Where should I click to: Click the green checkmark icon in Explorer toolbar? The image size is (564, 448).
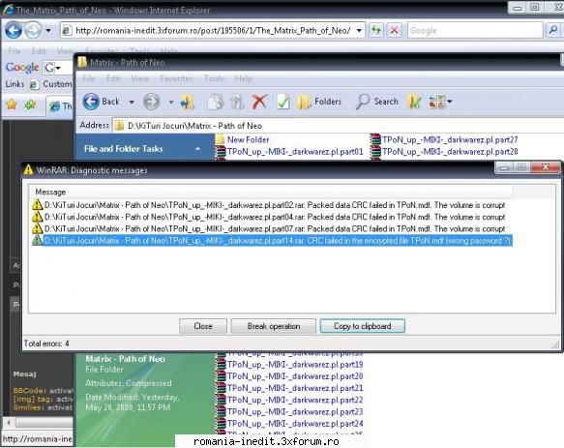pos(283,102)
